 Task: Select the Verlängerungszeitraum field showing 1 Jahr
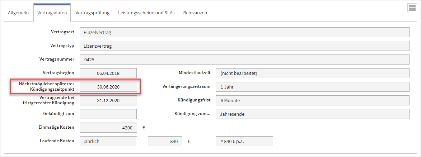point(312,87)
